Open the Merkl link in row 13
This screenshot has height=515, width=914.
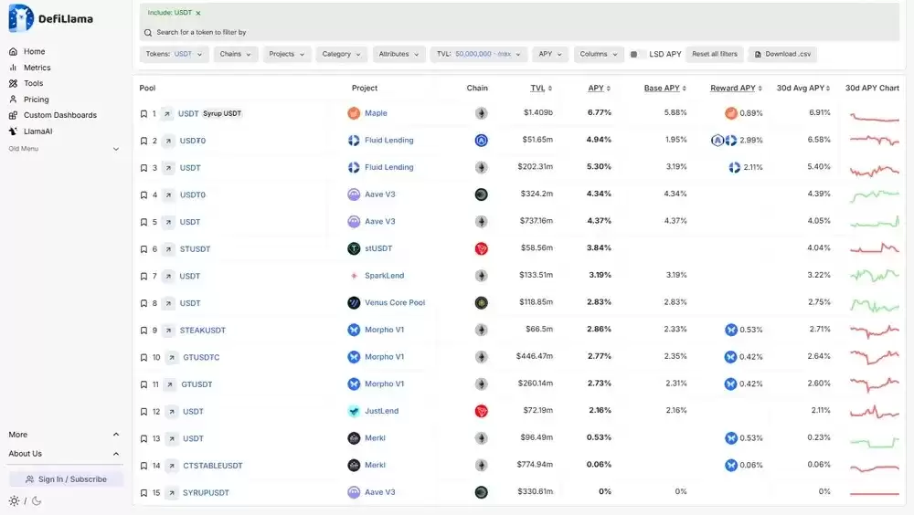[x=375, y=438]
